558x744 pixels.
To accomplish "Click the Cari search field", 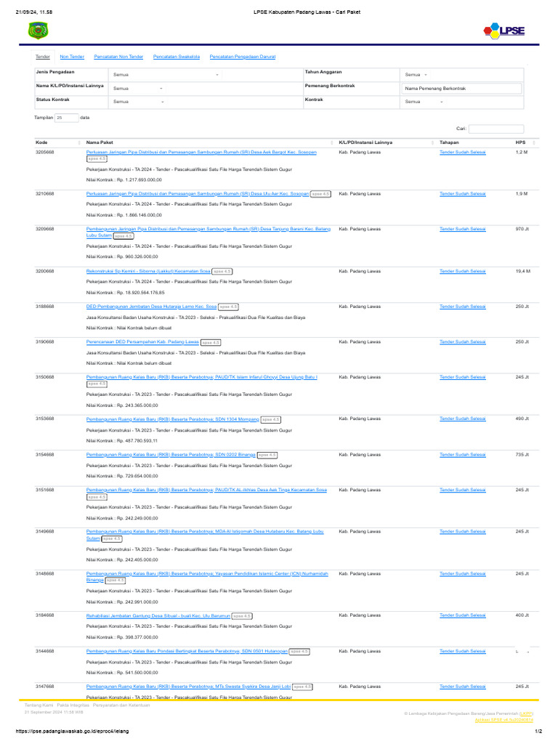I will [x=496, y=129].
